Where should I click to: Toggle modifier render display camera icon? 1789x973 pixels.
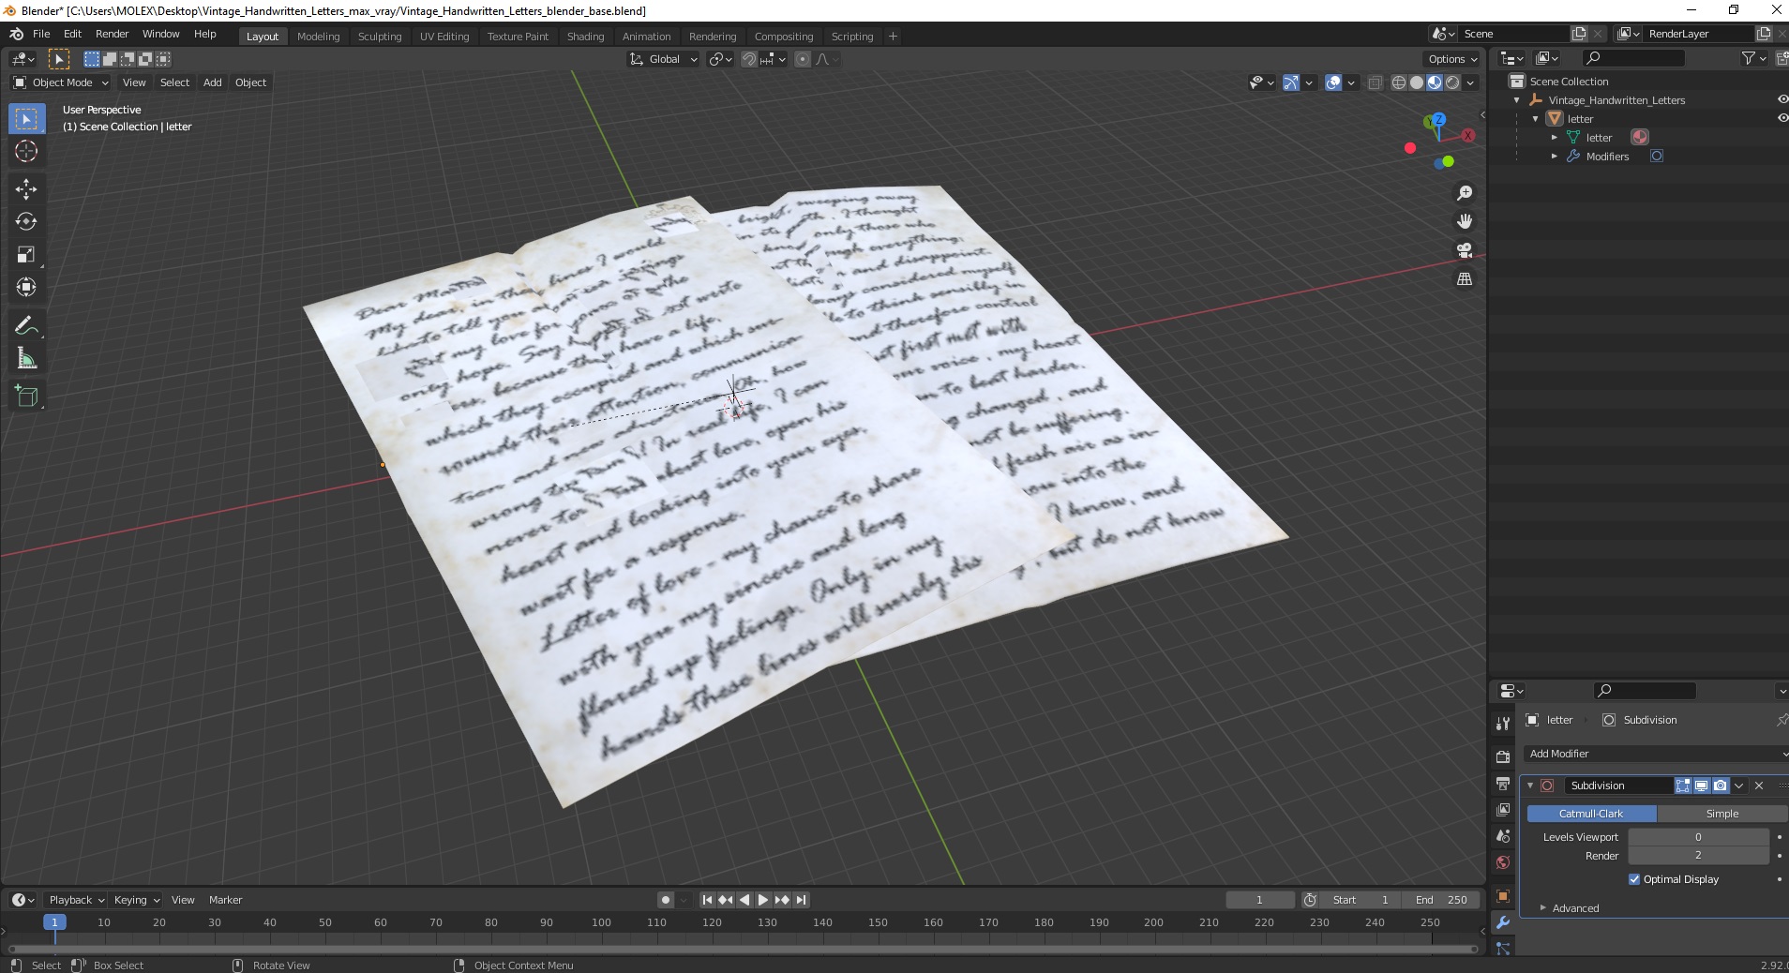click(1720, 786)
